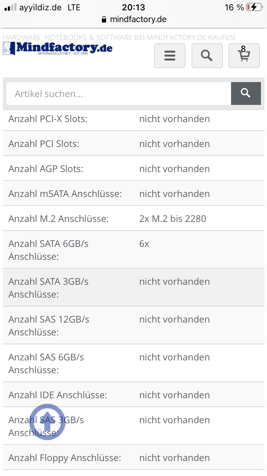Tap the Anzahl PCI-X Slots row
Image resolution: width=267 pixels, height=476 pixels.
pos(133,119)
